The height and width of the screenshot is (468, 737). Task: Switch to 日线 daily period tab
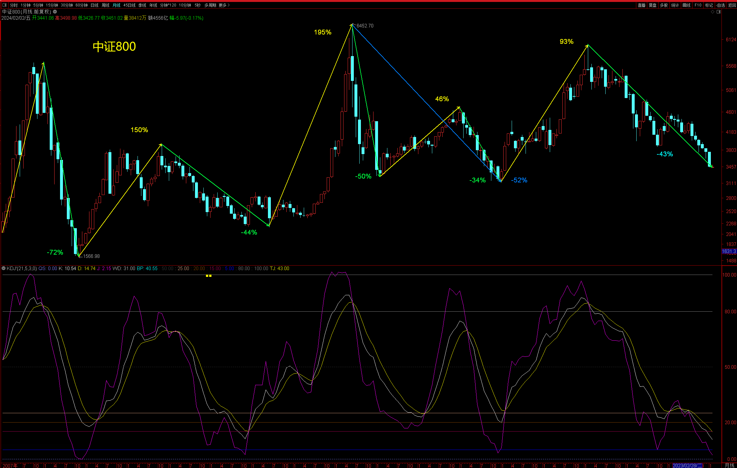[x=95, y=5]
